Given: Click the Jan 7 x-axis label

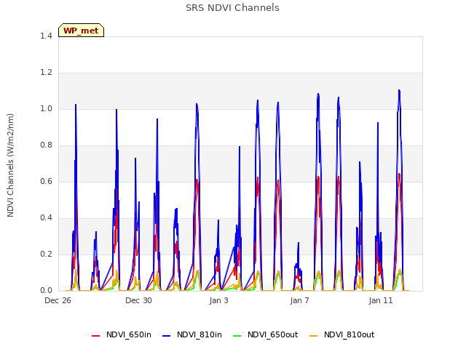Looking at the screenshot, I should pos(299,300).
